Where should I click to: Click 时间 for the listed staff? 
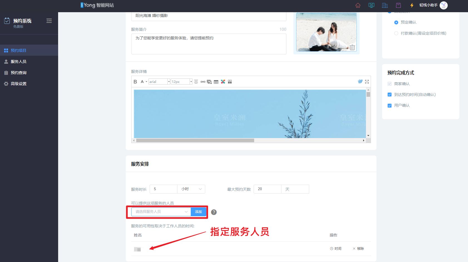pos(336,249)
